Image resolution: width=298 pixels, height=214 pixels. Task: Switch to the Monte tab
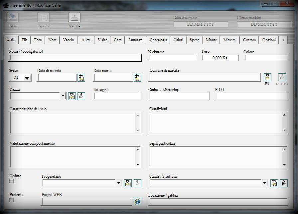coord(211,40)
